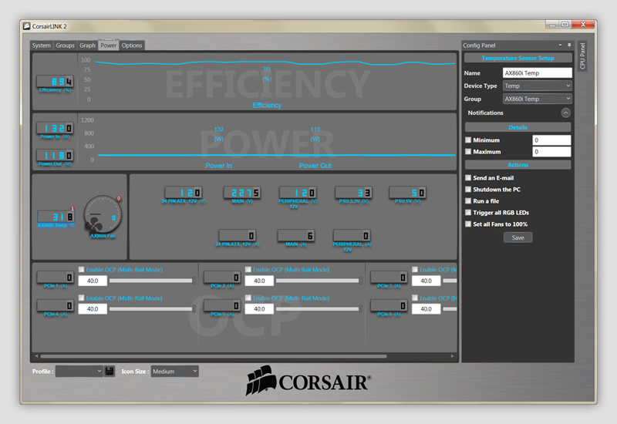Click the pin icon on Config Panel header

tap(569, 45)
